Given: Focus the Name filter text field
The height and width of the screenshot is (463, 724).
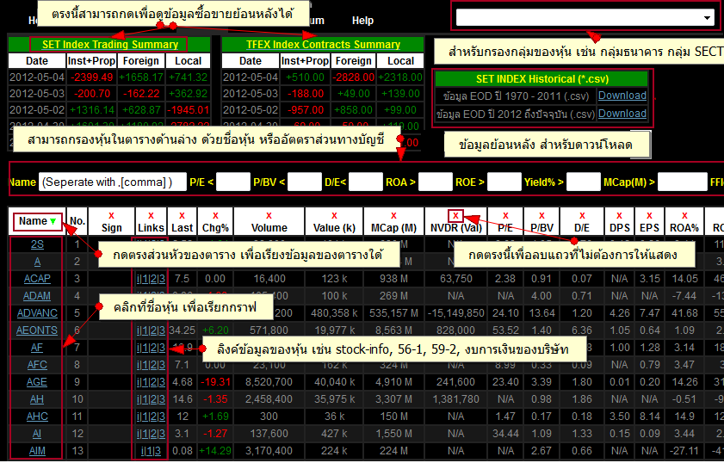Looking at the screenshot, I should point(113,182).
